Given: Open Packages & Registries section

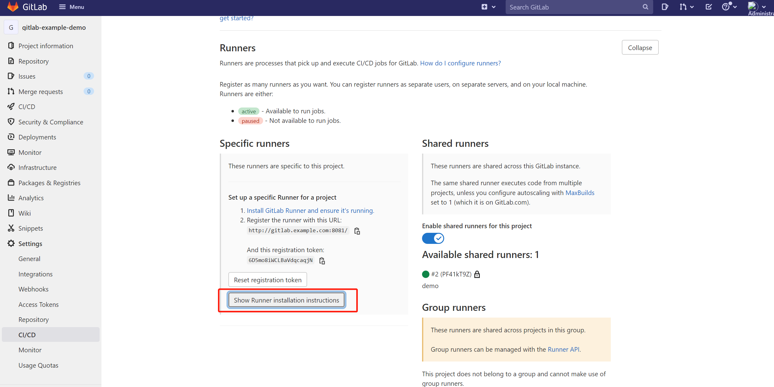Looking at the screenshot, I should (49, 183).
